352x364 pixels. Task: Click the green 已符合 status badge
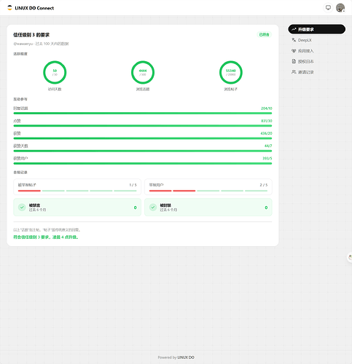[x=264, y=35]
